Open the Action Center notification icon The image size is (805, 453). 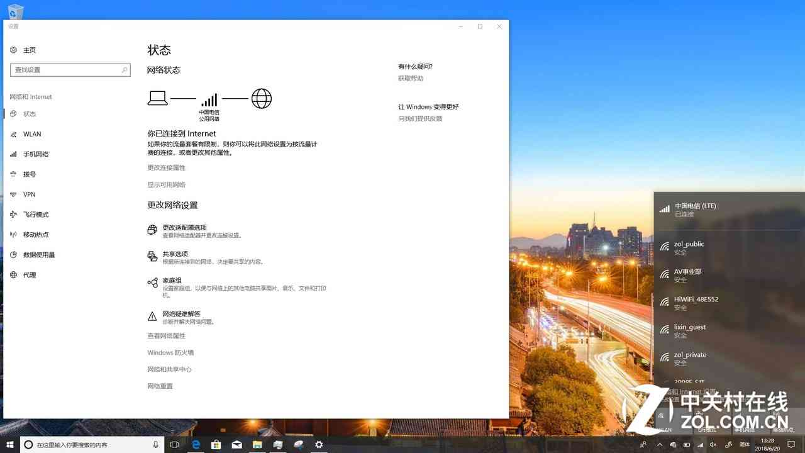coord(792,445)
